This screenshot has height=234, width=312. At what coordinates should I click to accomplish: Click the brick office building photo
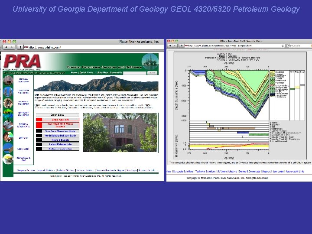pyautogui.click(x=120, y=133)
